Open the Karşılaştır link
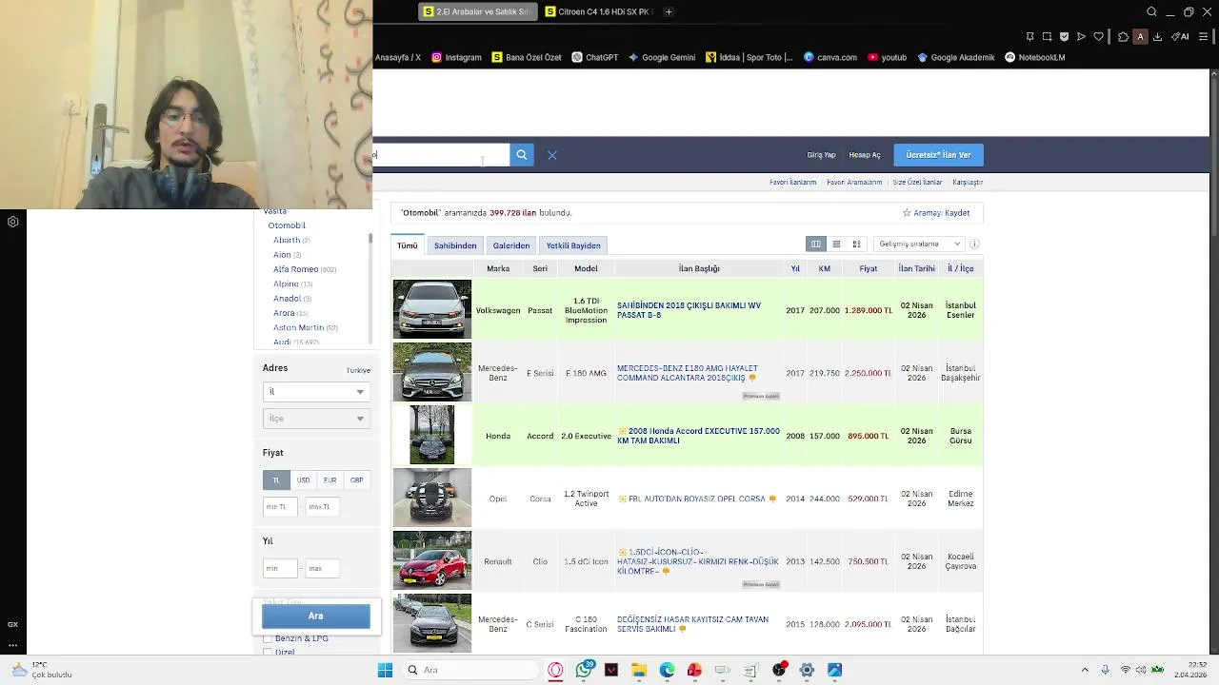Viewport: 1219px width, 685px height. (x=968, y=182)
